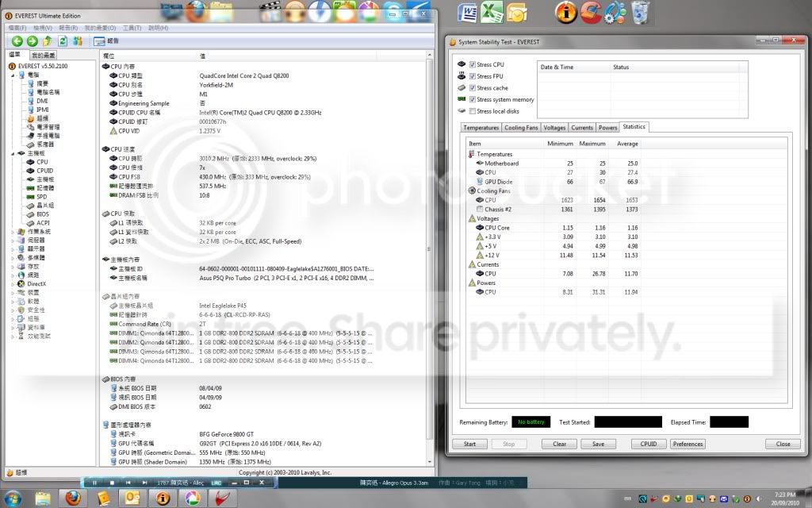Screen dimensions: 812x508
Task: Open the 工具(T) menu
Action: coord(132,28)
